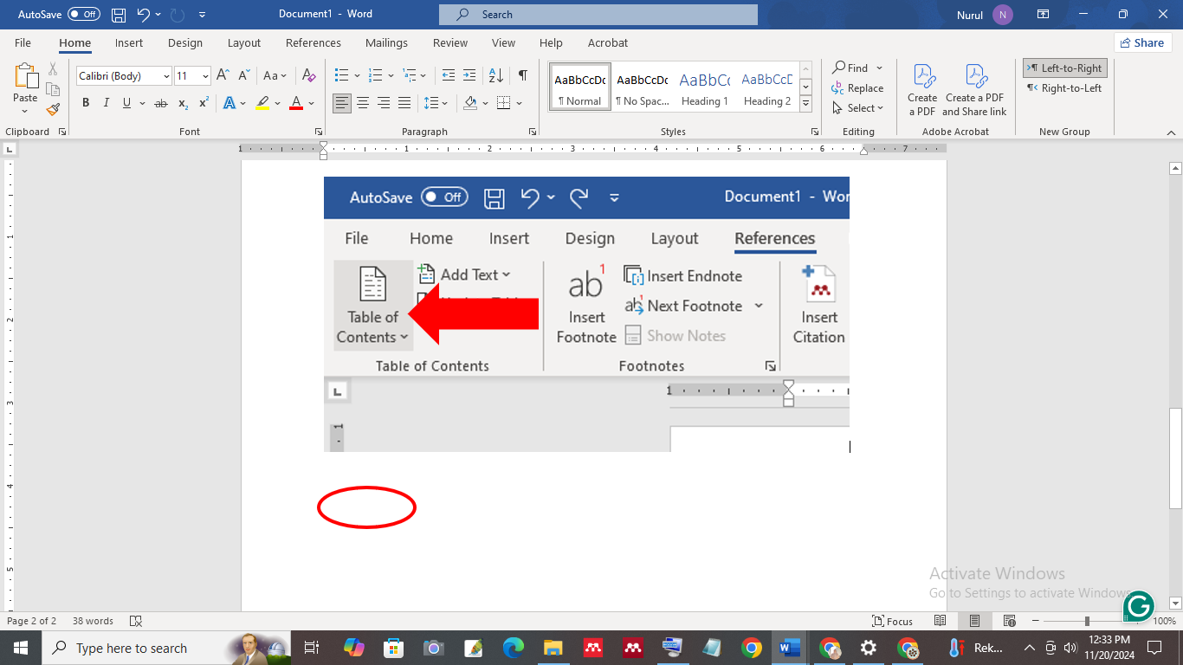
Task: Click the zoom slider handle
Action: (1087, 621)
